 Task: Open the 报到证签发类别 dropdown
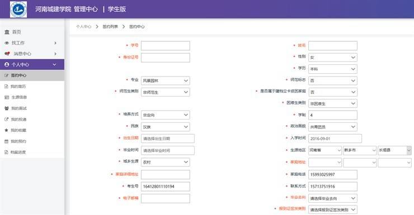click(333, 210)
